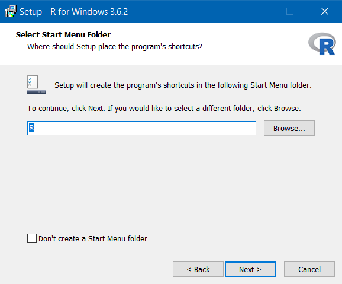Click the "Setup - R for Windows 3.6.2" title text
This screenshot has height=284, width=342.
coord(74,12)
